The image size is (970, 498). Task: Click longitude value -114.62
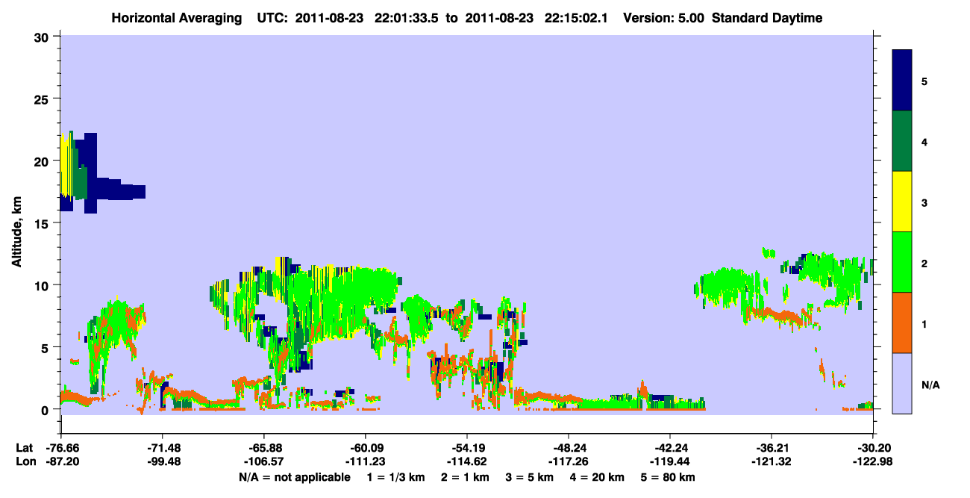466,461
